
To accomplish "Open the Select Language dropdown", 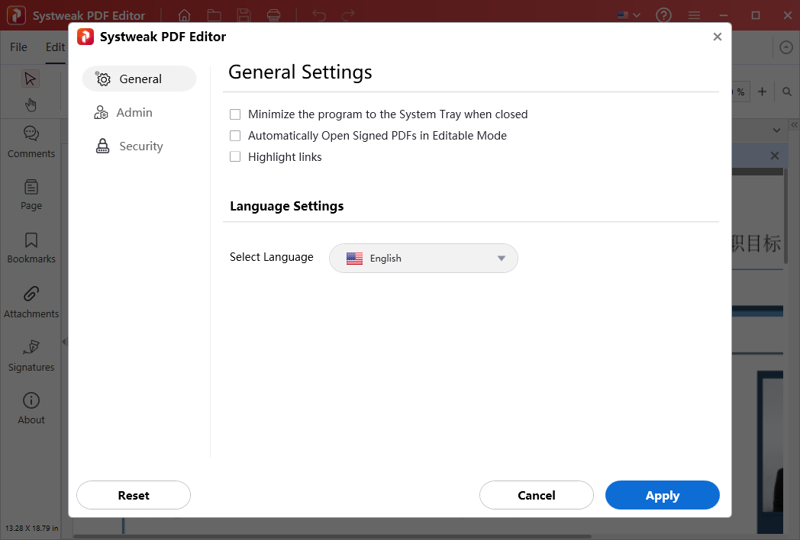I will coord(423,258).
